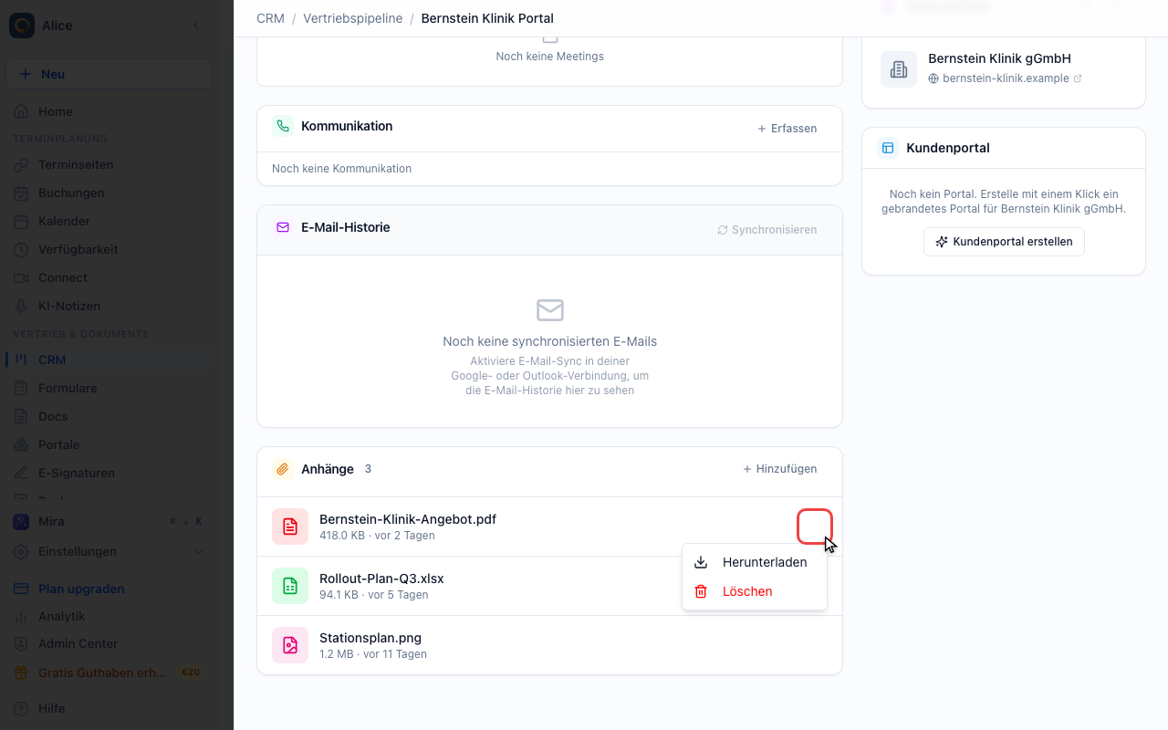
Task: Click Kundenportal erstellen button
Action: point(1004,242)
